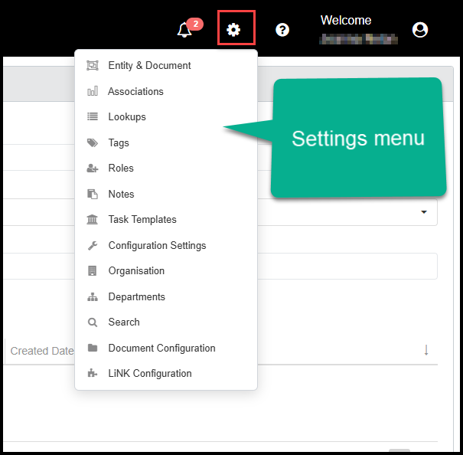
Task: Expand the dropdown arrow on the right
Action: click(424, 212)
